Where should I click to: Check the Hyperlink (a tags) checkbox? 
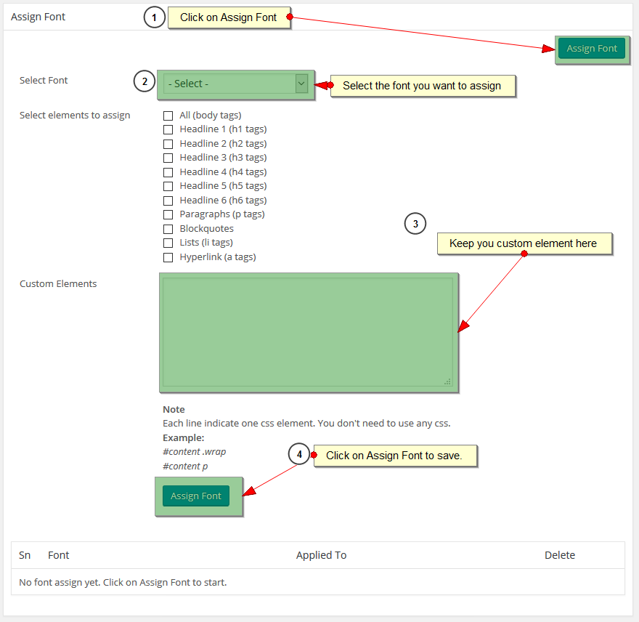pos(168,257)
